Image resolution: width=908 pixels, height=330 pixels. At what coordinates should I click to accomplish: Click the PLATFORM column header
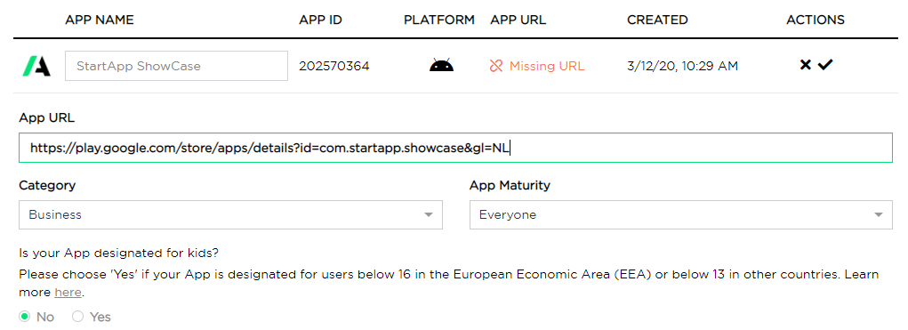(439, 20)
